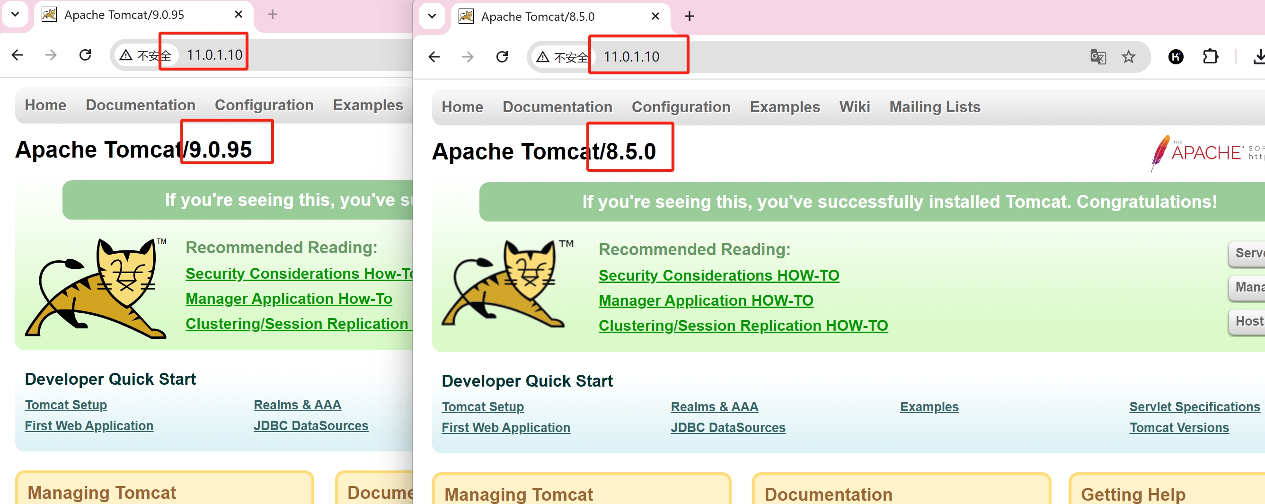Image resolution: width=1265 pixels, height=504 pixels.
Task: Click Tomcat cat logo in left window
Action: 97,288
